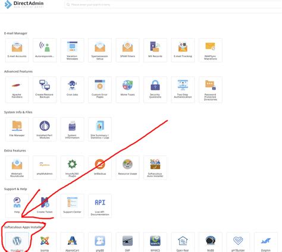Open Resource Usage

point(127,168)
